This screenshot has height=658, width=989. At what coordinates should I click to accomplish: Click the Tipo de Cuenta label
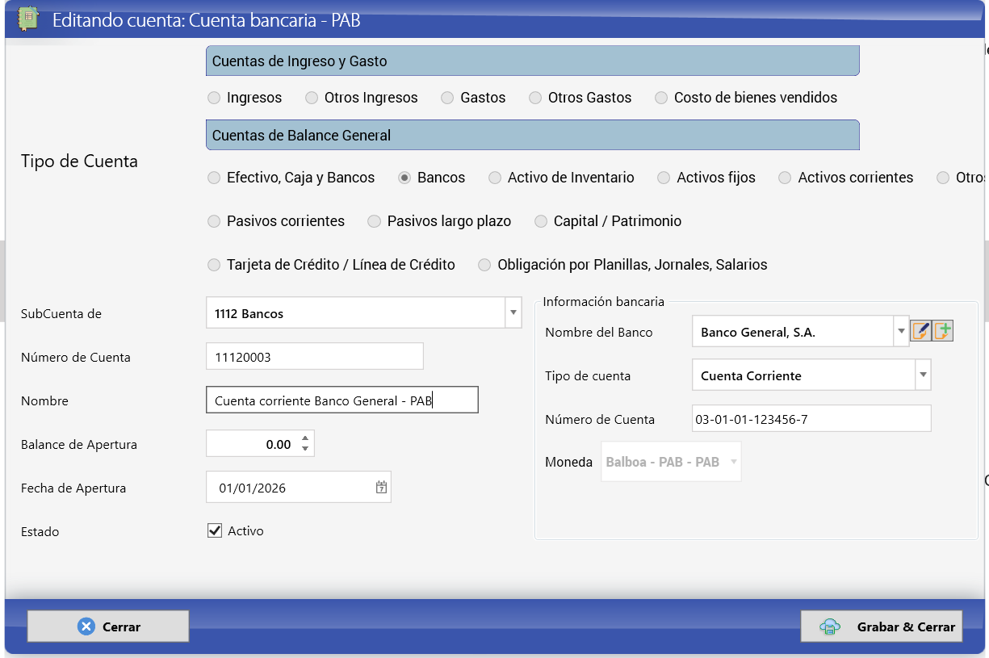79,161
